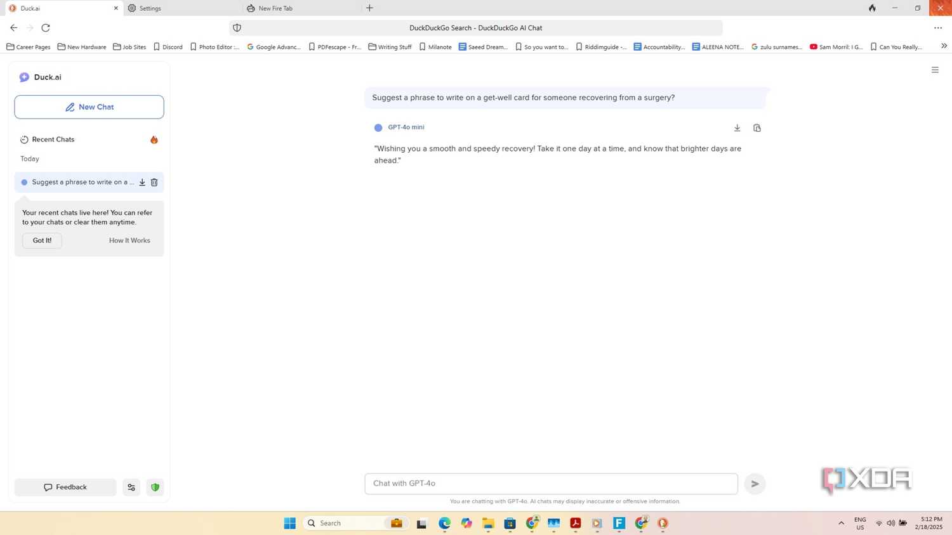The width and height of the screenshot is (952, 535).
Task: Expand the bookmarks overflow chevron
Action: tap(944, 46)
